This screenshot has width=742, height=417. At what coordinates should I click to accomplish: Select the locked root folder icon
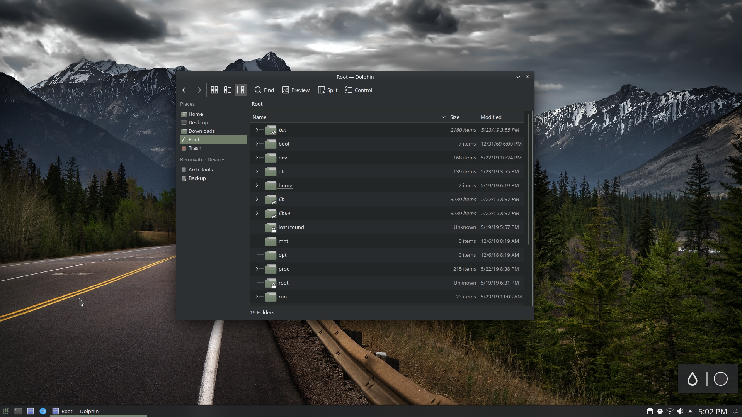click(271, 283)
